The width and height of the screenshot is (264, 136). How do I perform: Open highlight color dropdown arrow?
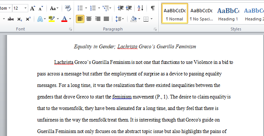coord(58,19)
